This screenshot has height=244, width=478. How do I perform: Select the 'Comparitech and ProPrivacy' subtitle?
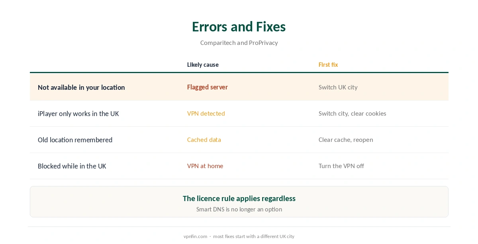239,43
